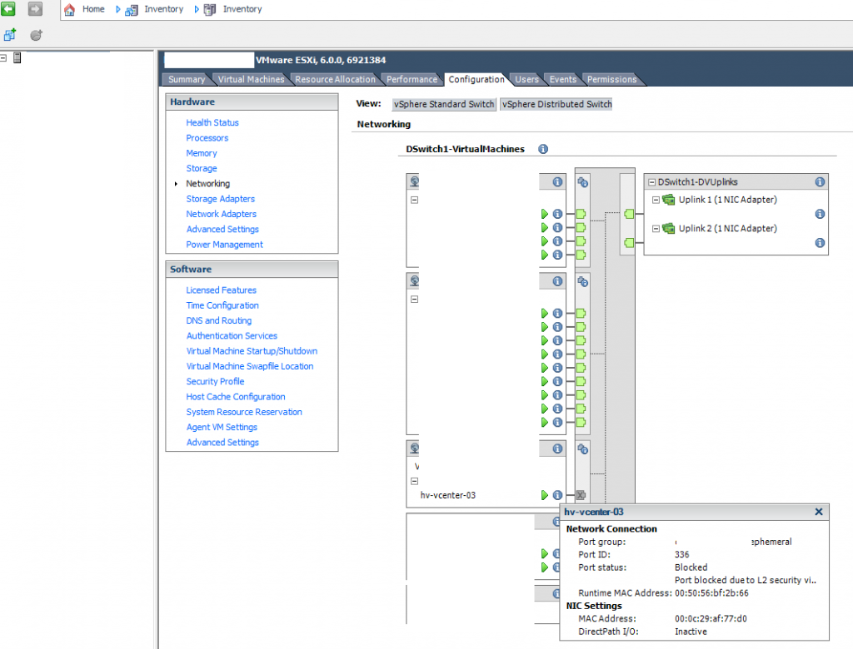Open DSwitch1-DVUplinks info icon
853x649 pixels.
point(820,182)
